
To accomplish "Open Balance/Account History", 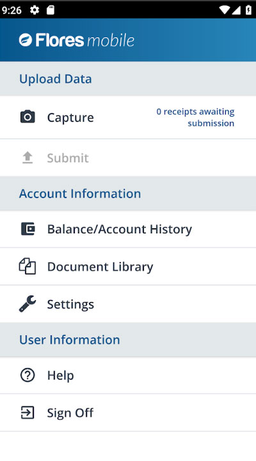I will [x=128, y=229].
